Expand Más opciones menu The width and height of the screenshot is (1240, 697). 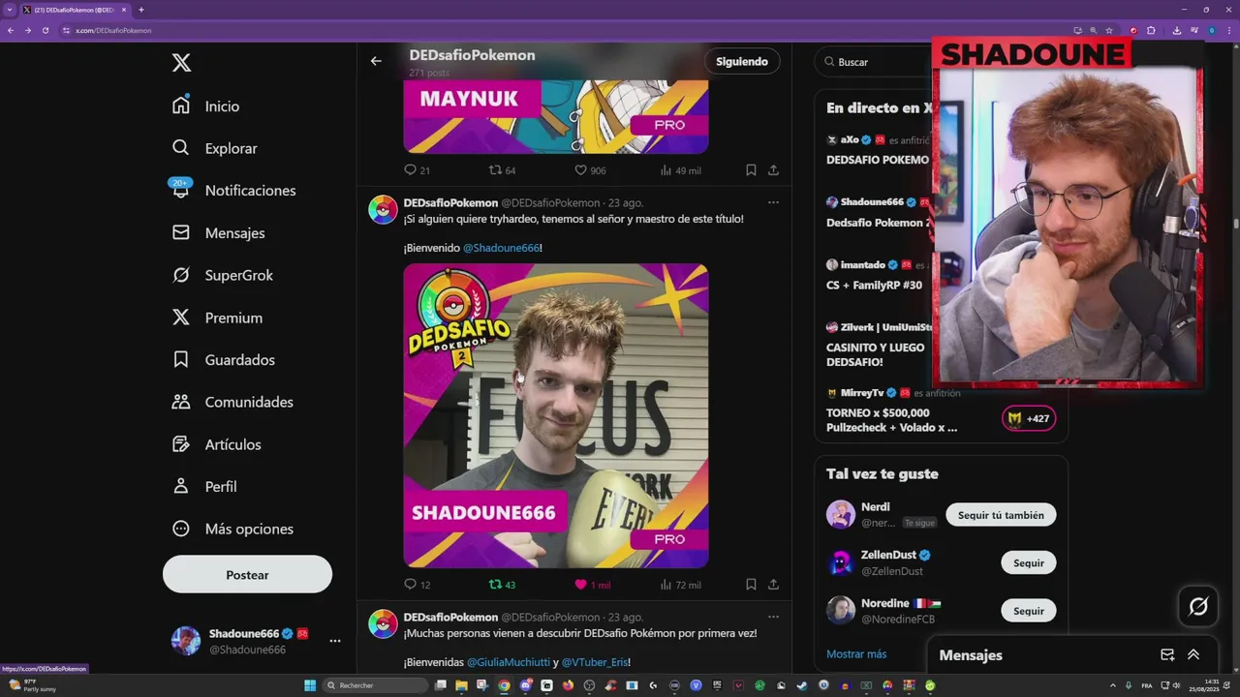[232, 529]
